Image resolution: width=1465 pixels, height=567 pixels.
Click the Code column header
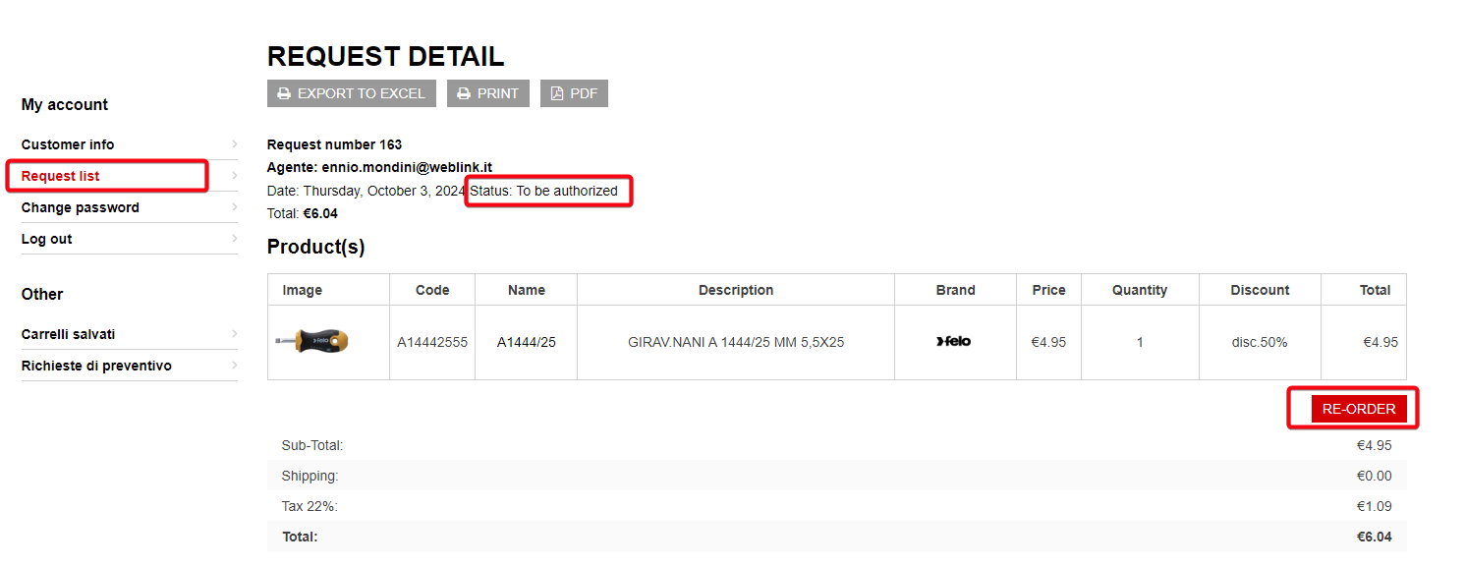[432, 290]
